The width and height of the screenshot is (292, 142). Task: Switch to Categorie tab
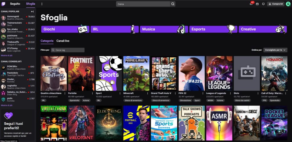pyautogui.click(x=47, y=41)
